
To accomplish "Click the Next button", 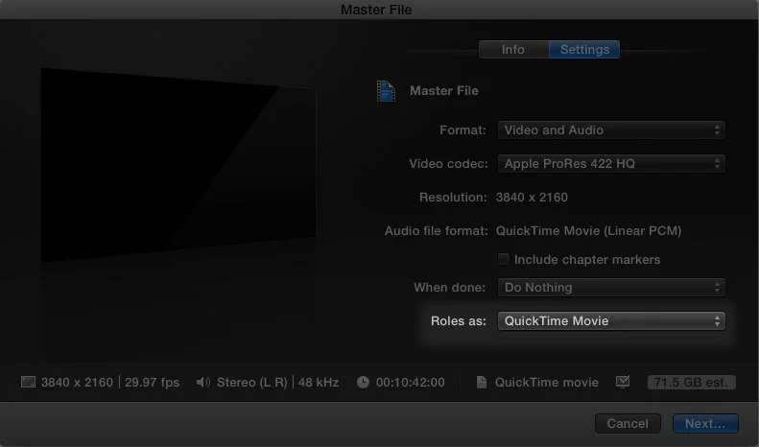I will point(705,423).
